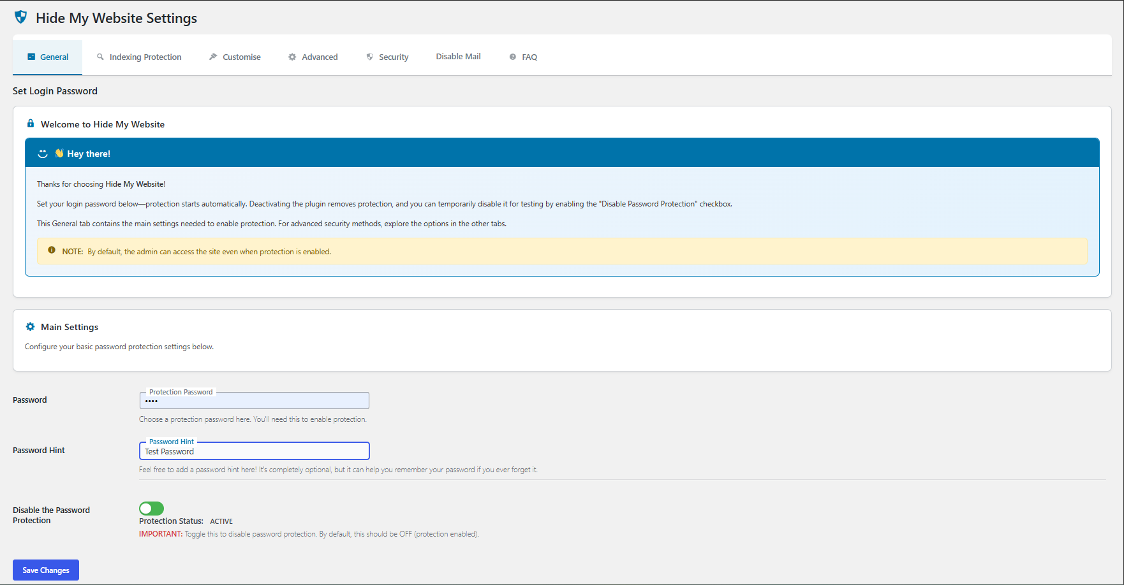Toggle the Disable Password Protection switch

click(151, 508)
